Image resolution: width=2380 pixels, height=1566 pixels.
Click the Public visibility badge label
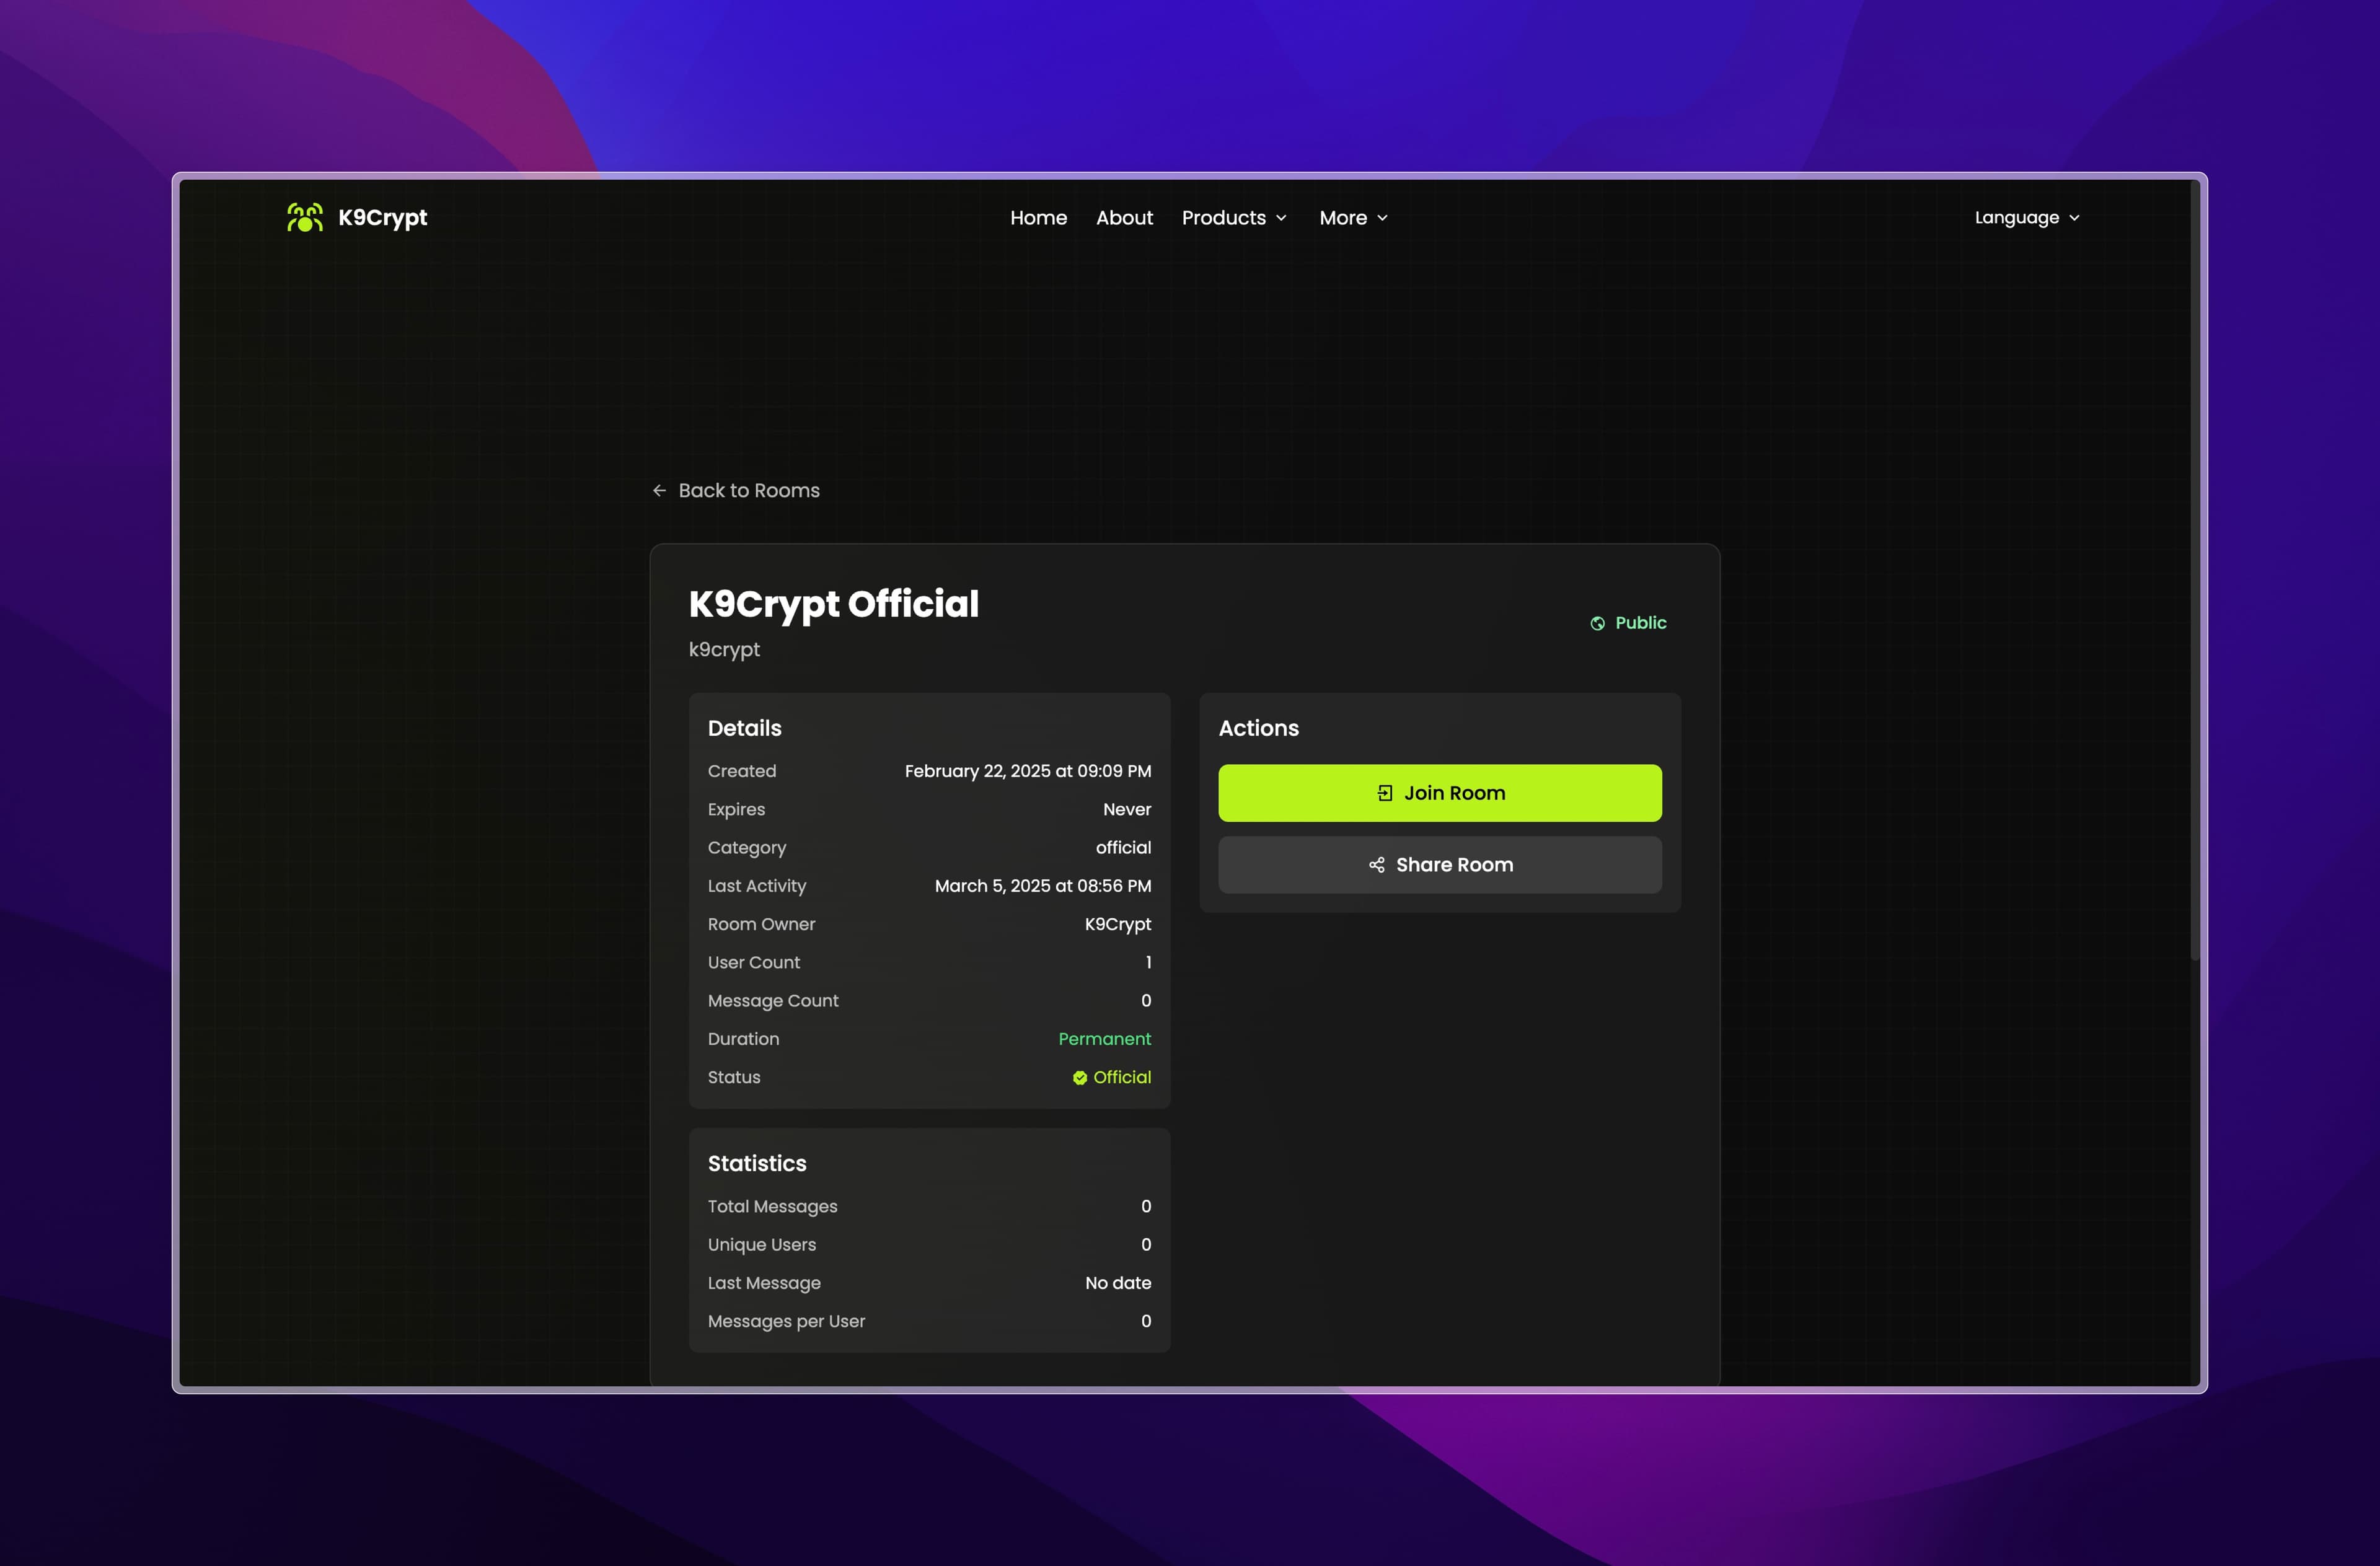1640,623
